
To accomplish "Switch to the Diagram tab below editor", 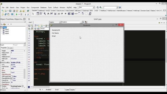I will 72,90.
